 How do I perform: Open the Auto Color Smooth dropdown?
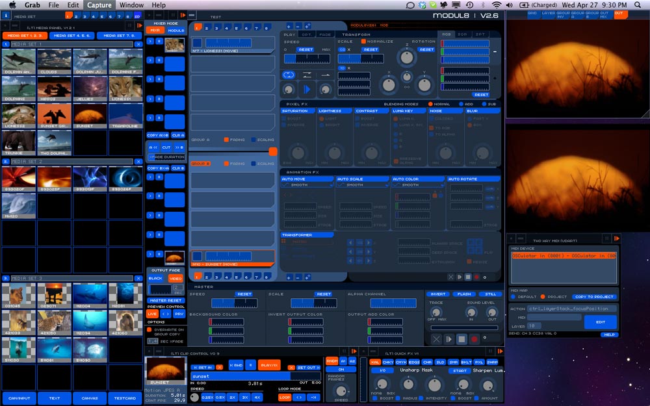click(x=418, y=185)
